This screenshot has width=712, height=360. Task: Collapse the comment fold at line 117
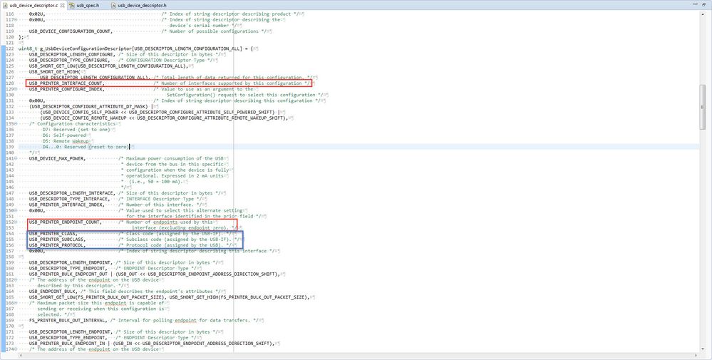(16, 20)
